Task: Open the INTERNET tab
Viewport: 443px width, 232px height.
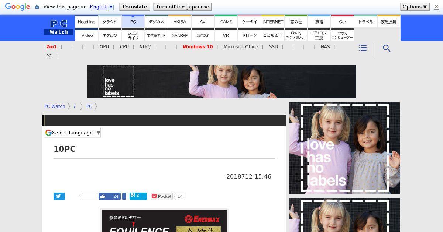Action: [x=272, y=21]
